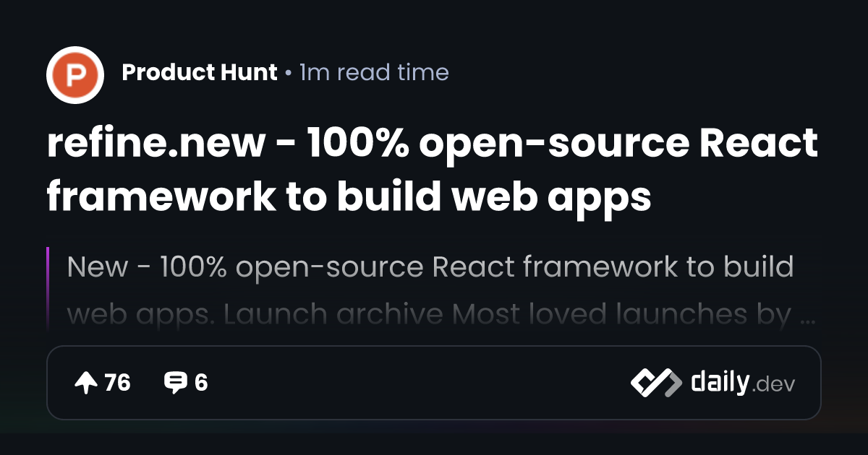Click the comment count 6
The width and height of the screenshot is (868, 455).
(201, 383)
